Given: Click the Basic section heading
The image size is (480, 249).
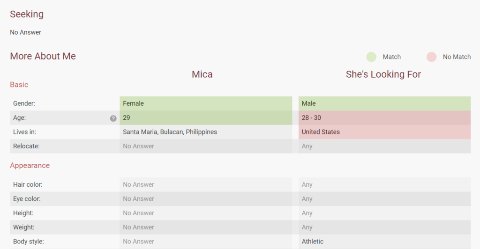Looking at the screenshot, I should [x=19, y=85].
